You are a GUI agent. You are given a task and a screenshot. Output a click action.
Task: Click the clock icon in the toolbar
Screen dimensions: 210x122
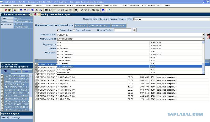point(55,10)
